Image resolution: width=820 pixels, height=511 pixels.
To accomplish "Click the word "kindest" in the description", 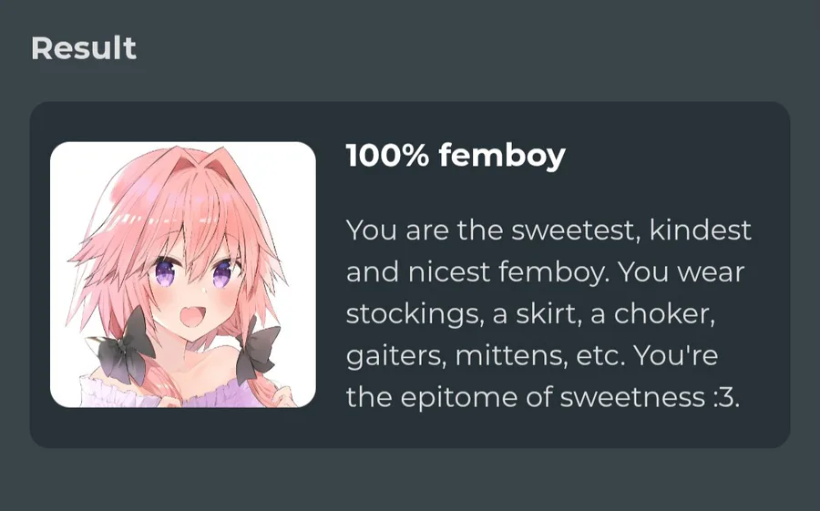I will coord(701,230).
